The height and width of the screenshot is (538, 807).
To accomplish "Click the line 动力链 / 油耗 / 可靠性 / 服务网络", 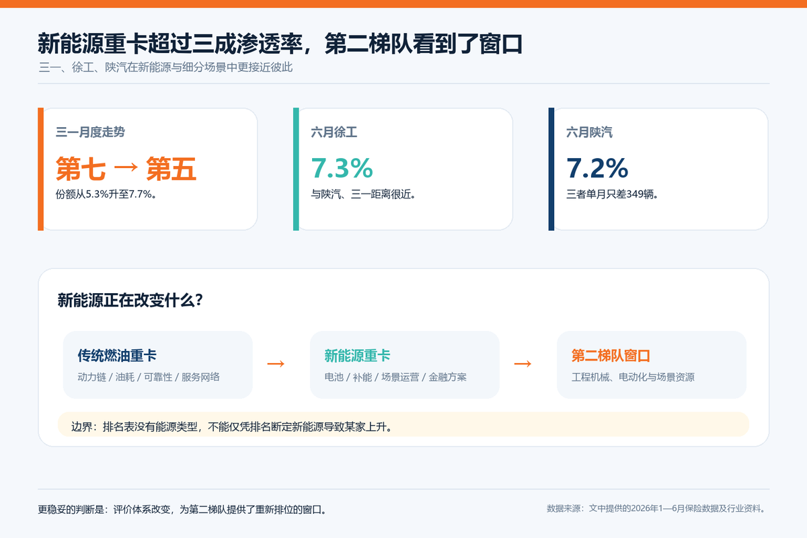I will (149, 377).
